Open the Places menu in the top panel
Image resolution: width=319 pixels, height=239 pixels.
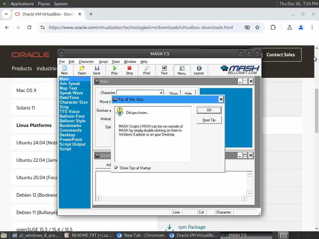pos(44,4)
